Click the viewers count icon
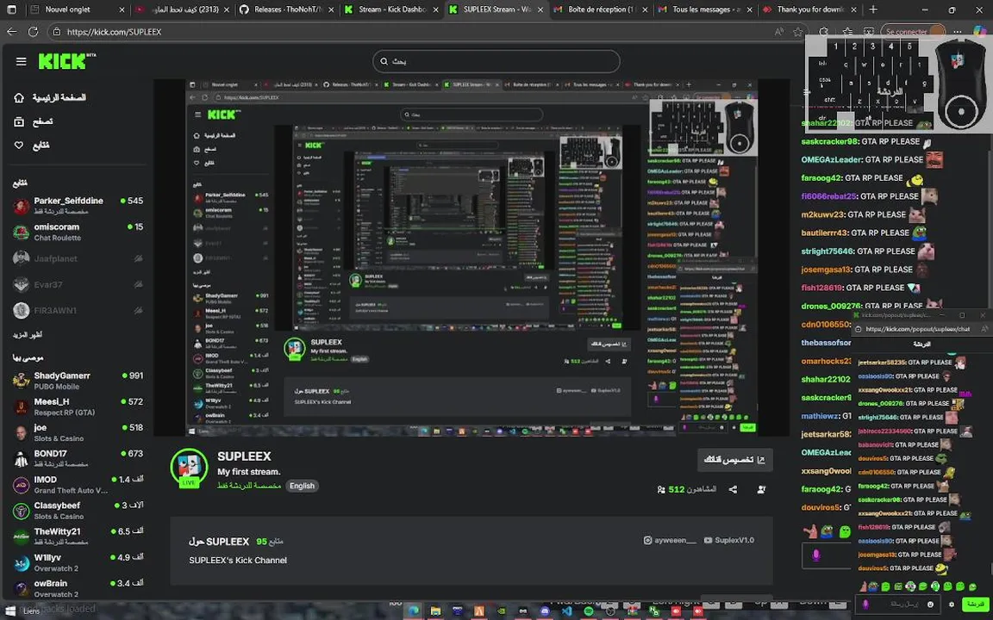The width and height of the screenshot is (993, 620). pyautogui.click(x=661, y=489)
